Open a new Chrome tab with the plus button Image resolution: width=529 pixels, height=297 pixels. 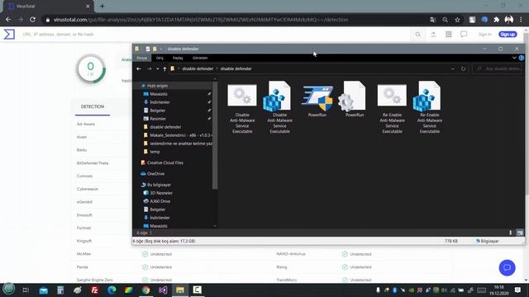[x=102, y=6]
